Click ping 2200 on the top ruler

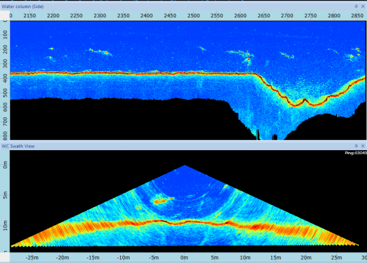tap(53, 15)
